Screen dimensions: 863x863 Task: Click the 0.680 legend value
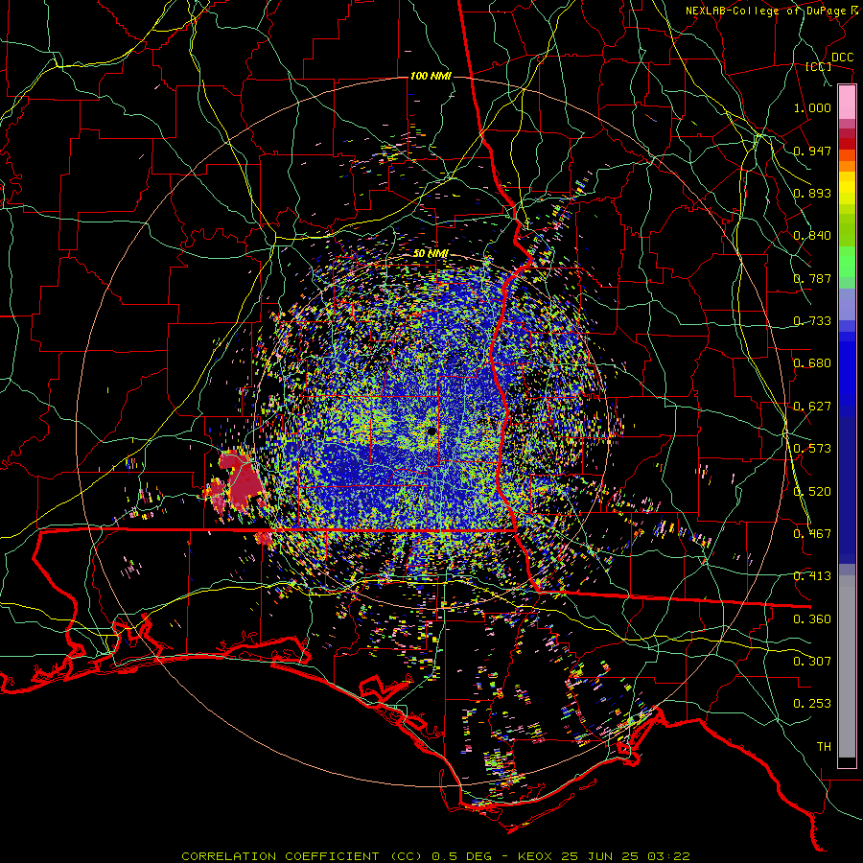(x=812, y=363)
